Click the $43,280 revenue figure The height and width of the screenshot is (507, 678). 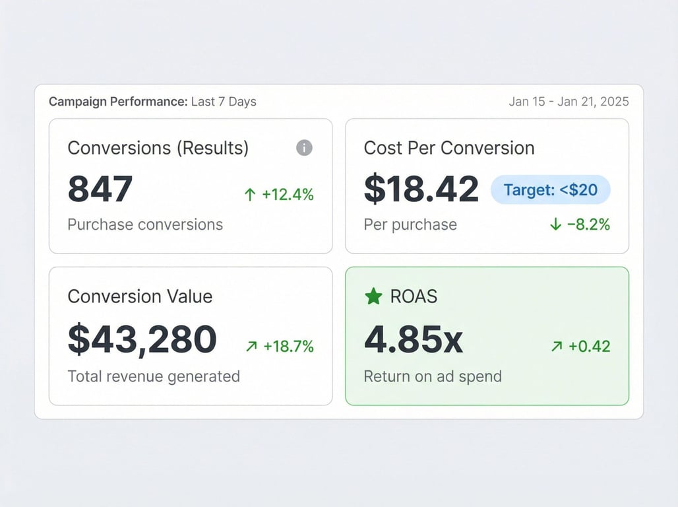[142, 339]
